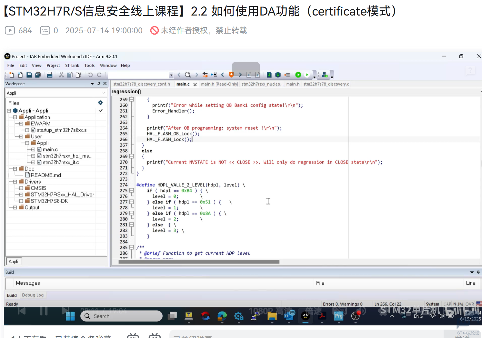Expand the main.c file node
Image resolution: width=482 pixels, height=338 pixels.
pos(33,150)
